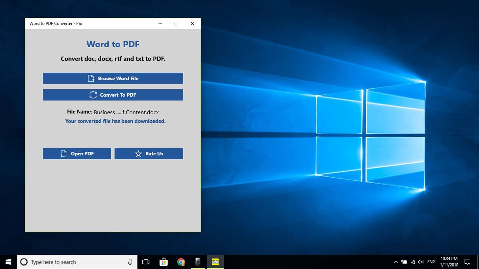Close the Word to PDF Converter window

[192, 24]
